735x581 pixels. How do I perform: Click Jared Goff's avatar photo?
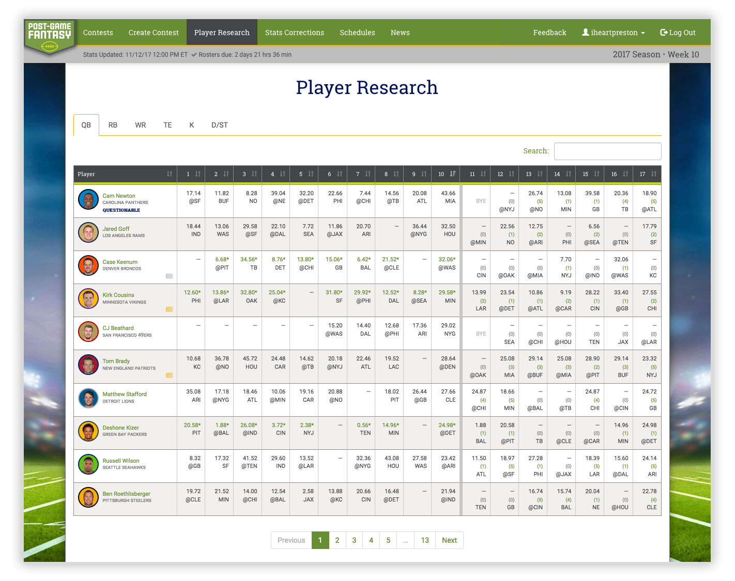click(88, 232)
